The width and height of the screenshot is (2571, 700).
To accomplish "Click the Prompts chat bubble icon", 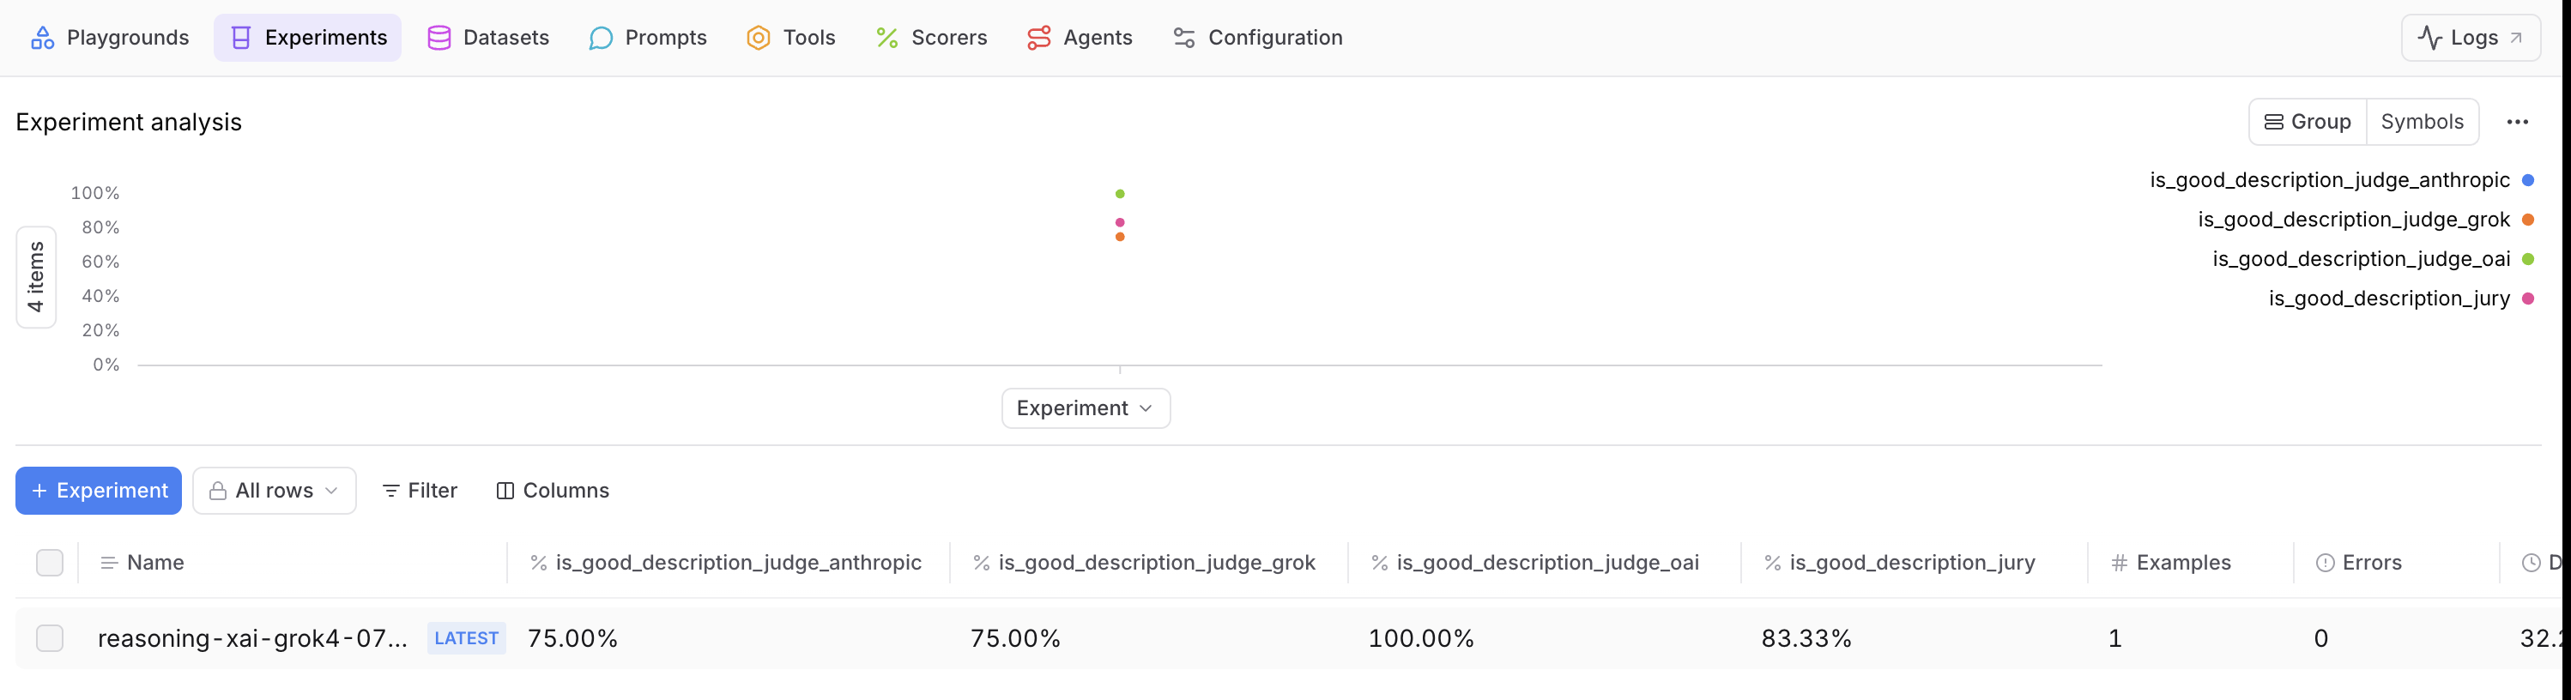I will (x=600, y=38).
